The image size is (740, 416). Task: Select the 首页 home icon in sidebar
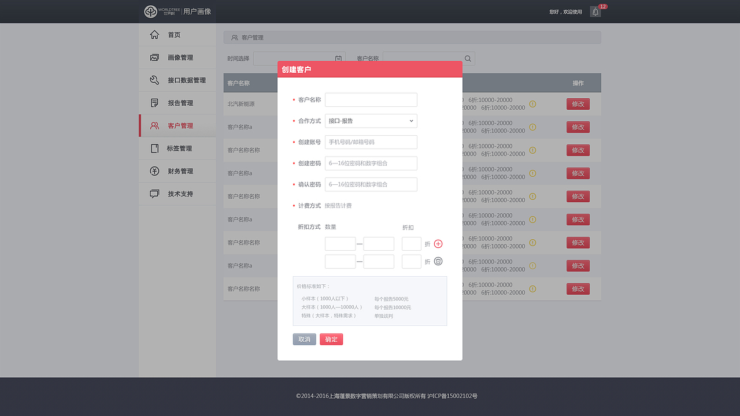pyautogui.click(x=154, y=34)
